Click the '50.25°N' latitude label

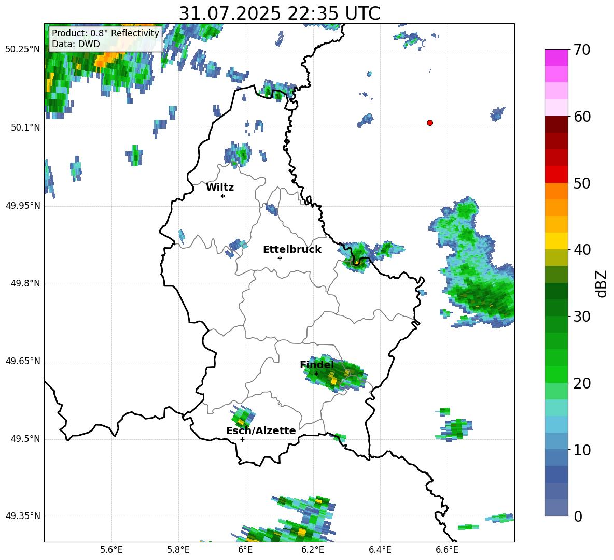click(x=23, y=50)
